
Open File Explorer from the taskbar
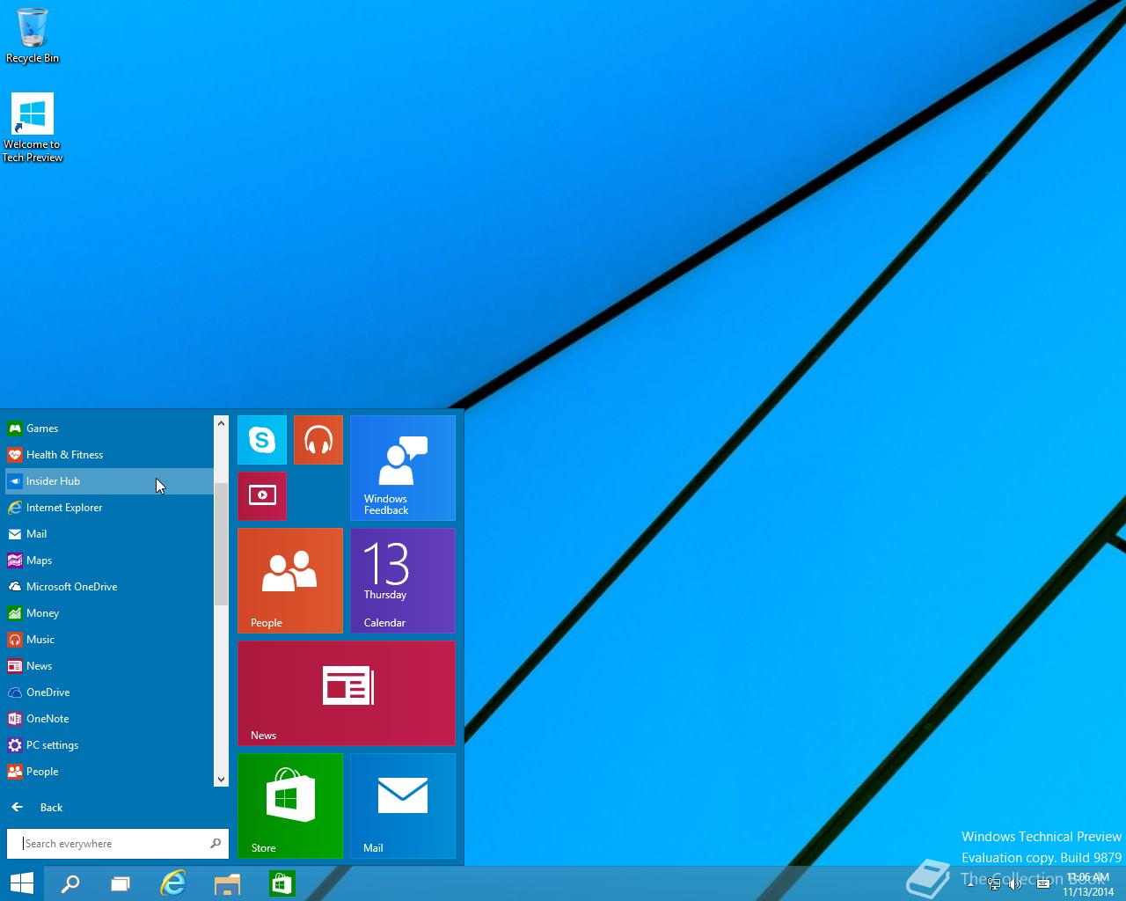click(227, 883)
